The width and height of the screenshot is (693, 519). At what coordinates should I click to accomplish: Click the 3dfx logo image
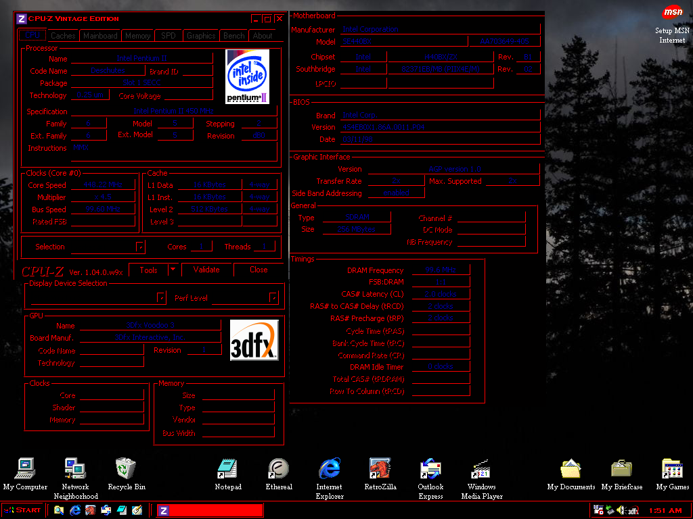254,340
